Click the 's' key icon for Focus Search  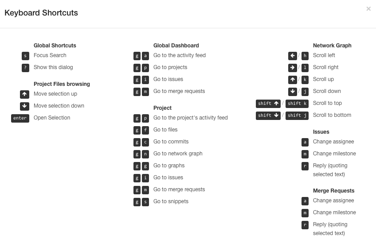click(x=25, y=56)
